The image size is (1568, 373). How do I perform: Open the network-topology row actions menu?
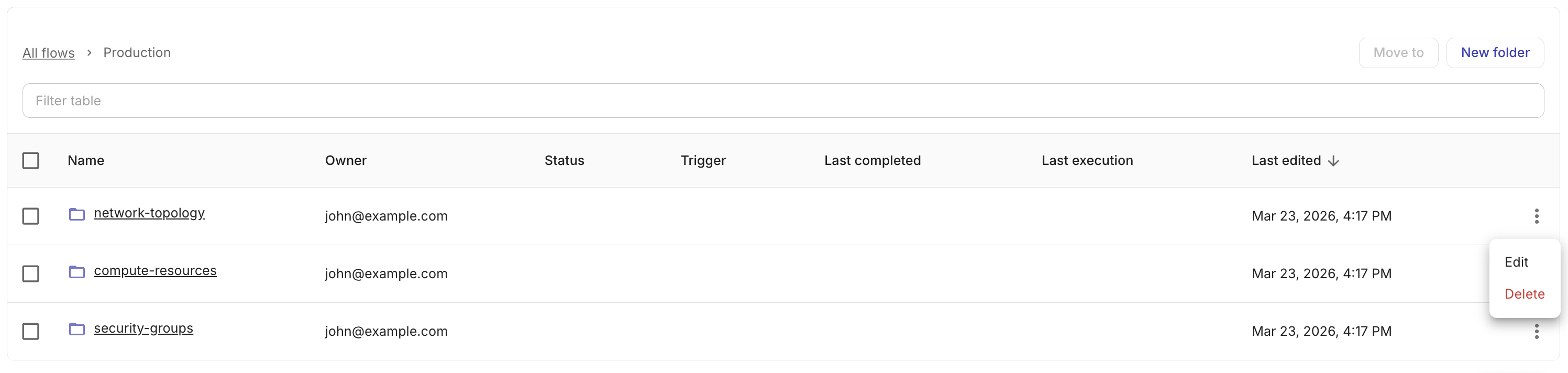1537,216
